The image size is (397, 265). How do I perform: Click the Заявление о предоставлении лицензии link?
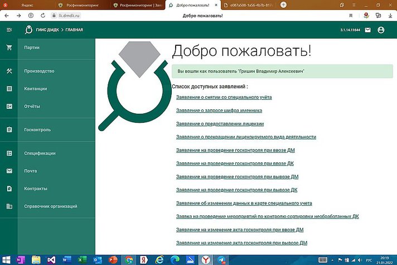pyautogui.click(x=220, y=124)
